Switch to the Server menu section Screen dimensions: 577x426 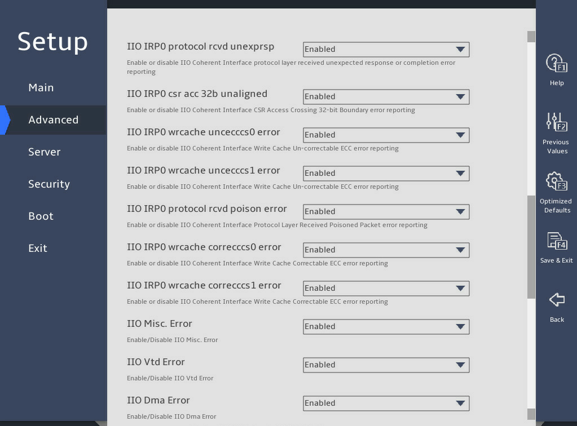point(44,152)
